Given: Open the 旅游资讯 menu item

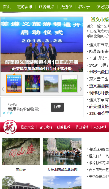Looking at the screenshot, I should (x=24, y=7).
